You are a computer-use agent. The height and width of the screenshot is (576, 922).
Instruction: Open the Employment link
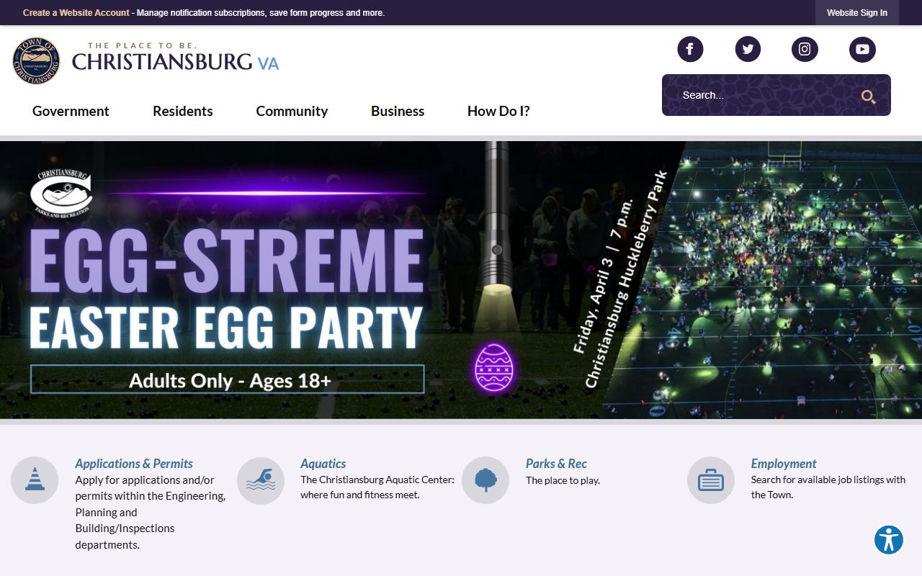click(x=784, y=464)
